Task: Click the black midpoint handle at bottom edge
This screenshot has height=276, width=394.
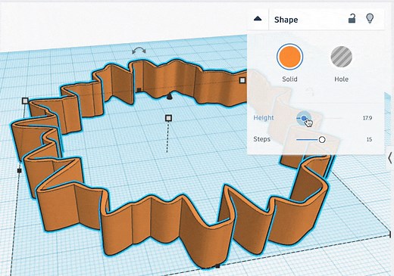Action: pyautogui.click(x=217, y=266)
